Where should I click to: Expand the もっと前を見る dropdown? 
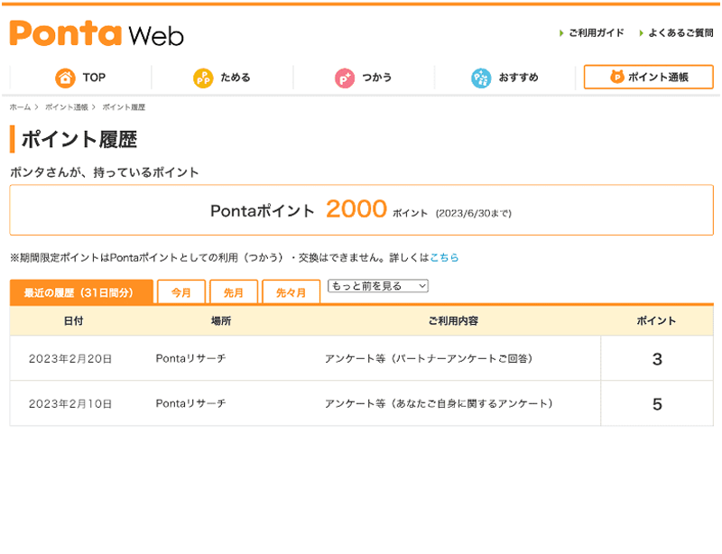pyautogui.click(x=378, y=286)
